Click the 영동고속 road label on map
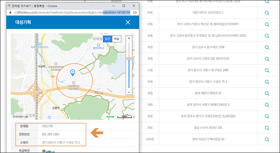The height and width of the screenshot is (153, 280). click(99, 93)
